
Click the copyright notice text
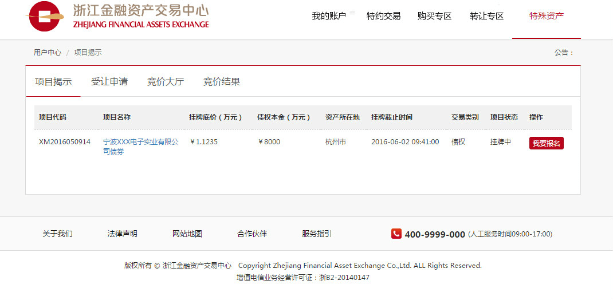pos(303,266)
